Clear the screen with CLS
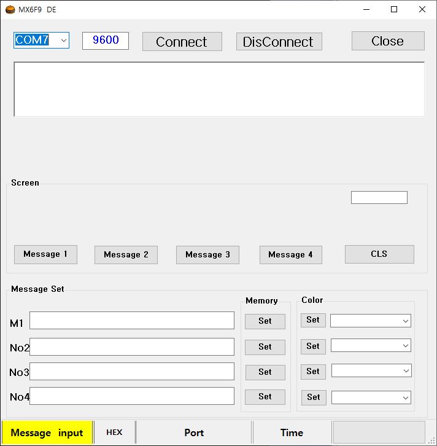The width and height of the screenshot is (437, 446). (x=379, y=254)
